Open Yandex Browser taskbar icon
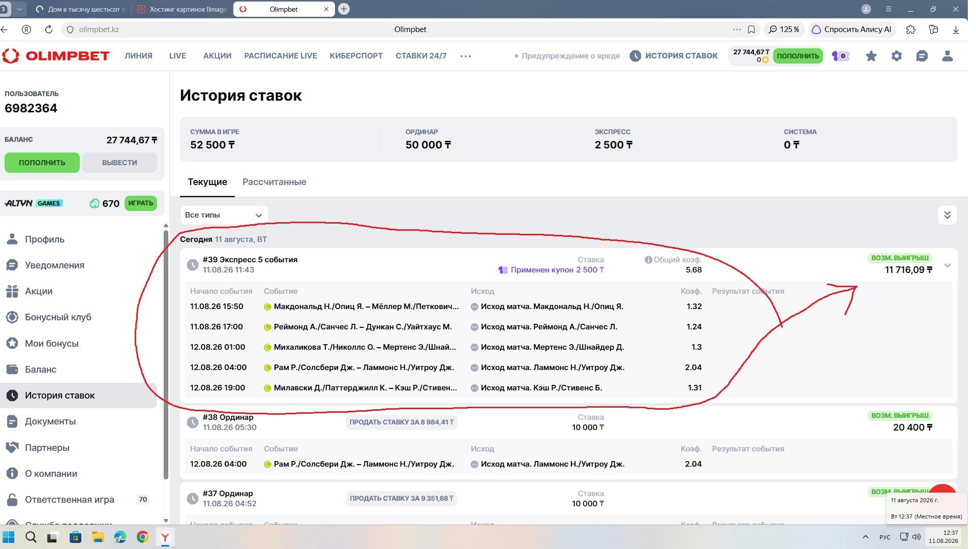The width and height of the screenshot is (976, 549). [165, 537]
